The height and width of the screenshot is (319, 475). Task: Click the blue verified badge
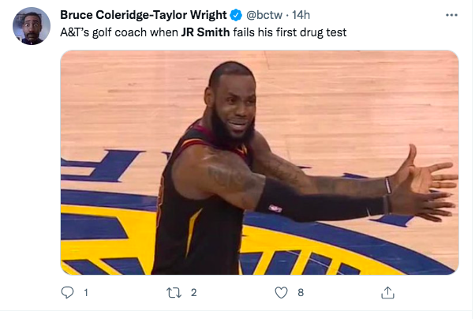235,15
